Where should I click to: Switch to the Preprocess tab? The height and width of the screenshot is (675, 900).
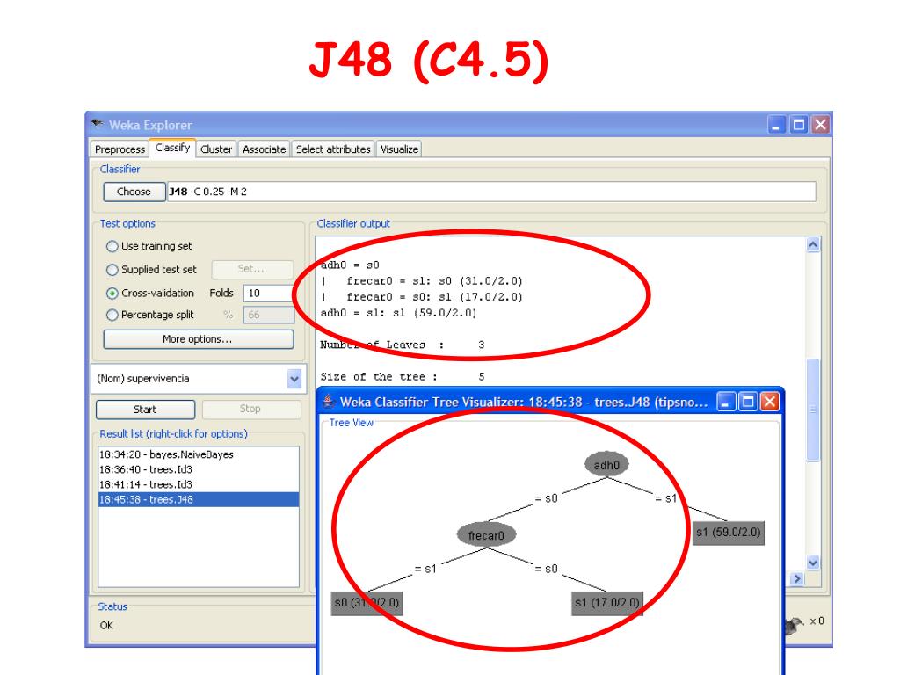tap(120, 149)
